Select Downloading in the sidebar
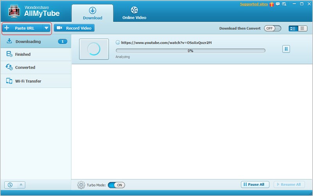This screenshot has width=313, height=196. click(36, 41)
